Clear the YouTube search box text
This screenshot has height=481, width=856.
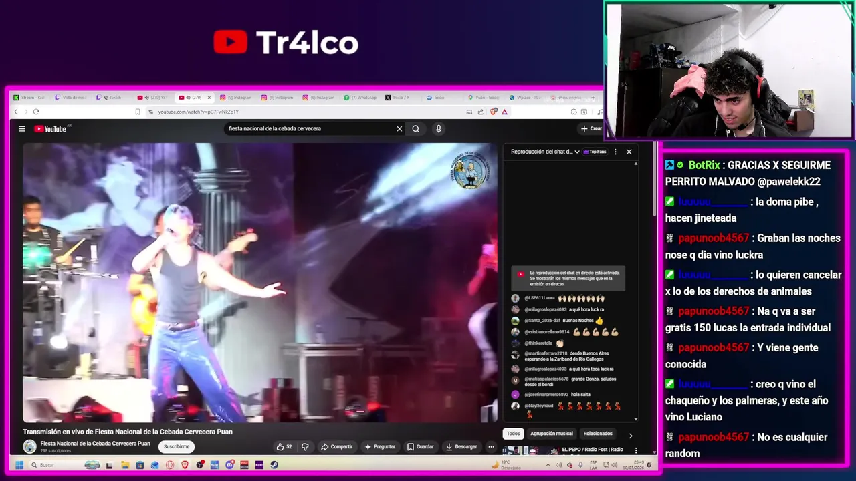tap(399, 129)
